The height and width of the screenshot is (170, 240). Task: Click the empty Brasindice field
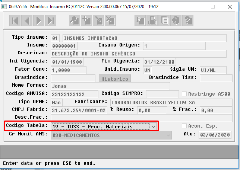click(x=73, y=78)
